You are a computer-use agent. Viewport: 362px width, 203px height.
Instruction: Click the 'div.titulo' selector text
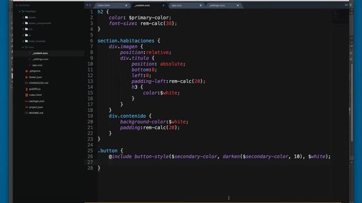(135, 58)
